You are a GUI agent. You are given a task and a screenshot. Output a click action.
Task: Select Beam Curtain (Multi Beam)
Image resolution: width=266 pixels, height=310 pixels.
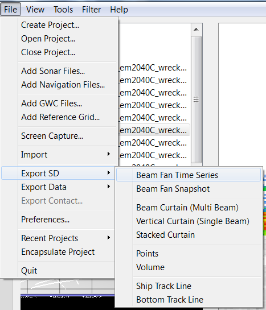click(x=189, y=208)
